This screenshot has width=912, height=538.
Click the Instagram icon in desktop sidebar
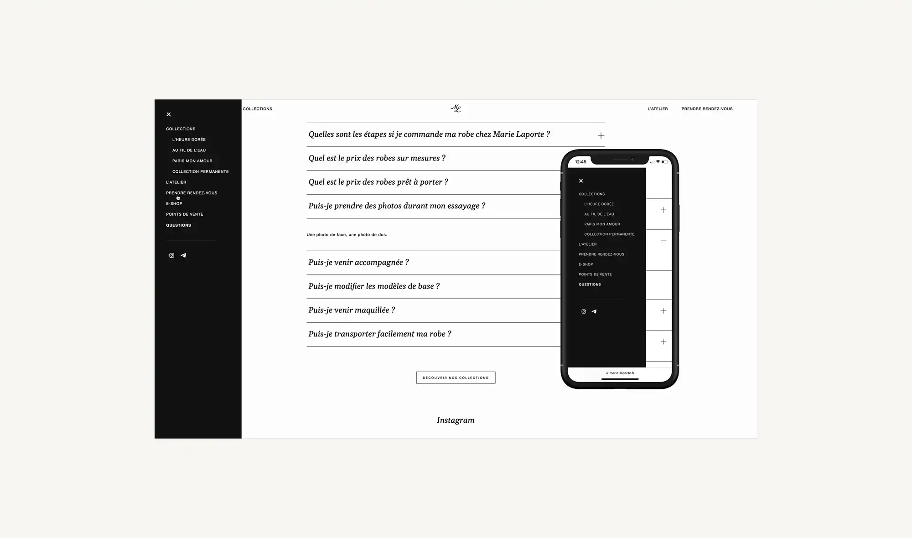click(171, 255)
